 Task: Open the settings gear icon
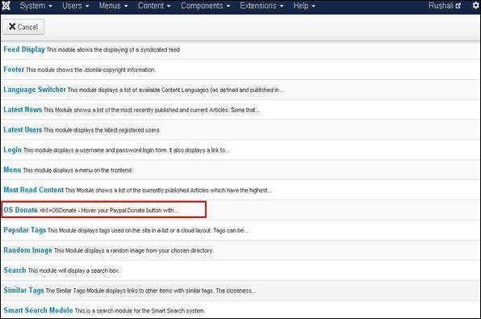click(475, 6)
